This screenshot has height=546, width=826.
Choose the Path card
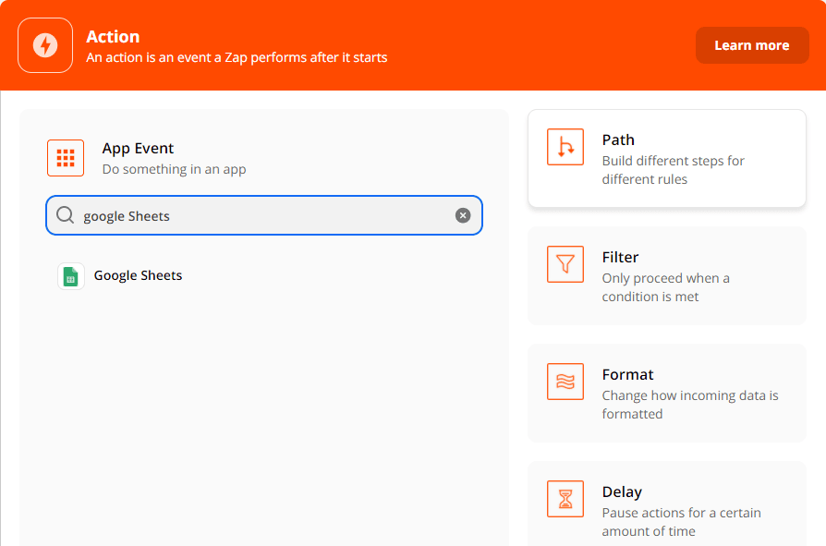click(x=667, y=159)
